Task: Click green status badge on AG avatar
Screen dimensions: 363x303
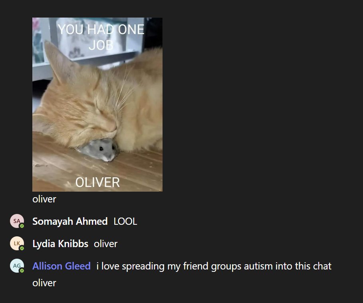Action: 22,270
